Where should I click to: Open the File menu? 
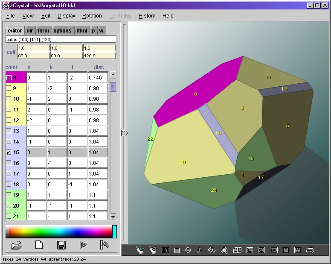coord(11,16)
